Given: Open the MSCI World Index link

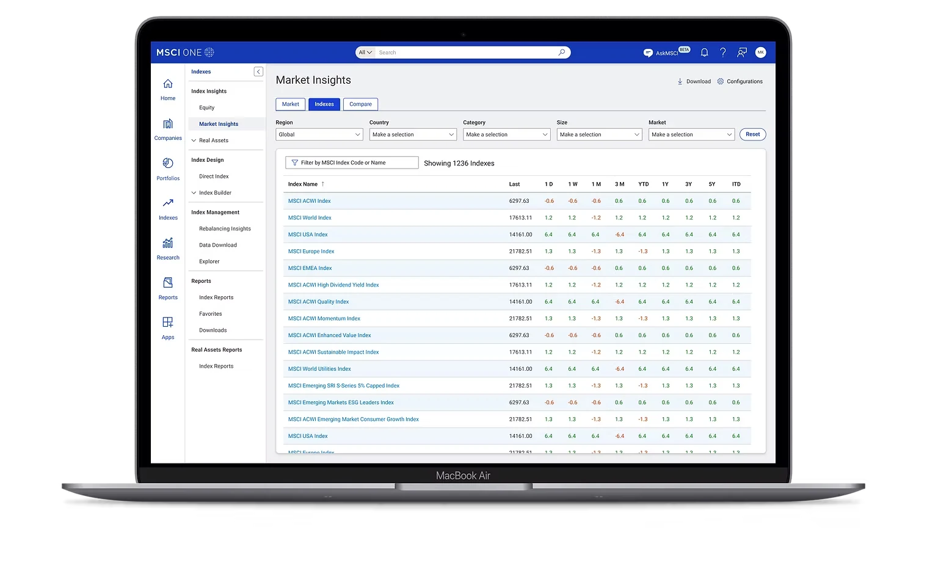Looking at the screenshot, I should (310, 218).
